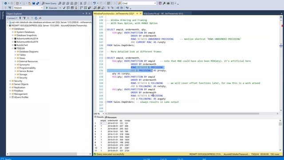Click the Cut scissors icon
Screen dimensions: 284x160
pyautogui.click(x=81, y=3)
